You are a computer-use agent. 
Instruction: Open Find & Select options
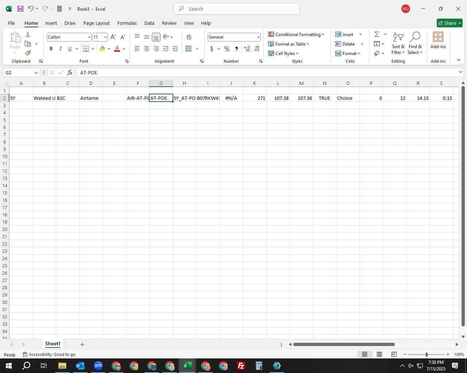[x=415, y=43]
